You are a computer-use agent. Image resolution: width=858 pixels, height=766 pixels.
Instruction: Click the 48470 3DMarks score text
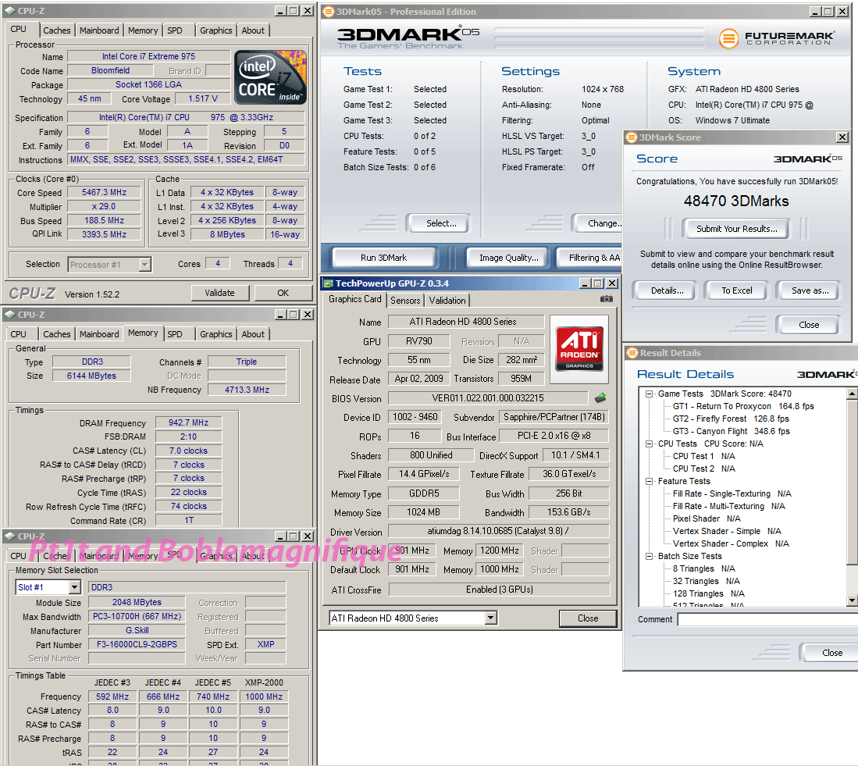pos(736,201)
